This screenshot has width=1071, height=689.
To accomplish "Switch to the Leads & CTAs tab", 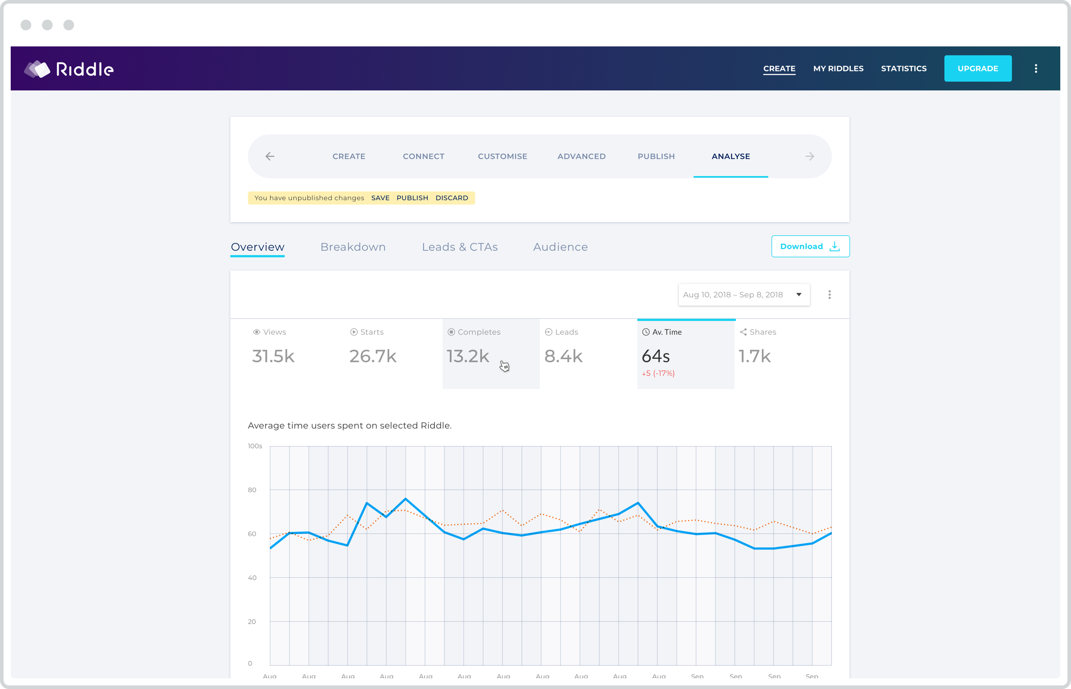I will point(460,246).
